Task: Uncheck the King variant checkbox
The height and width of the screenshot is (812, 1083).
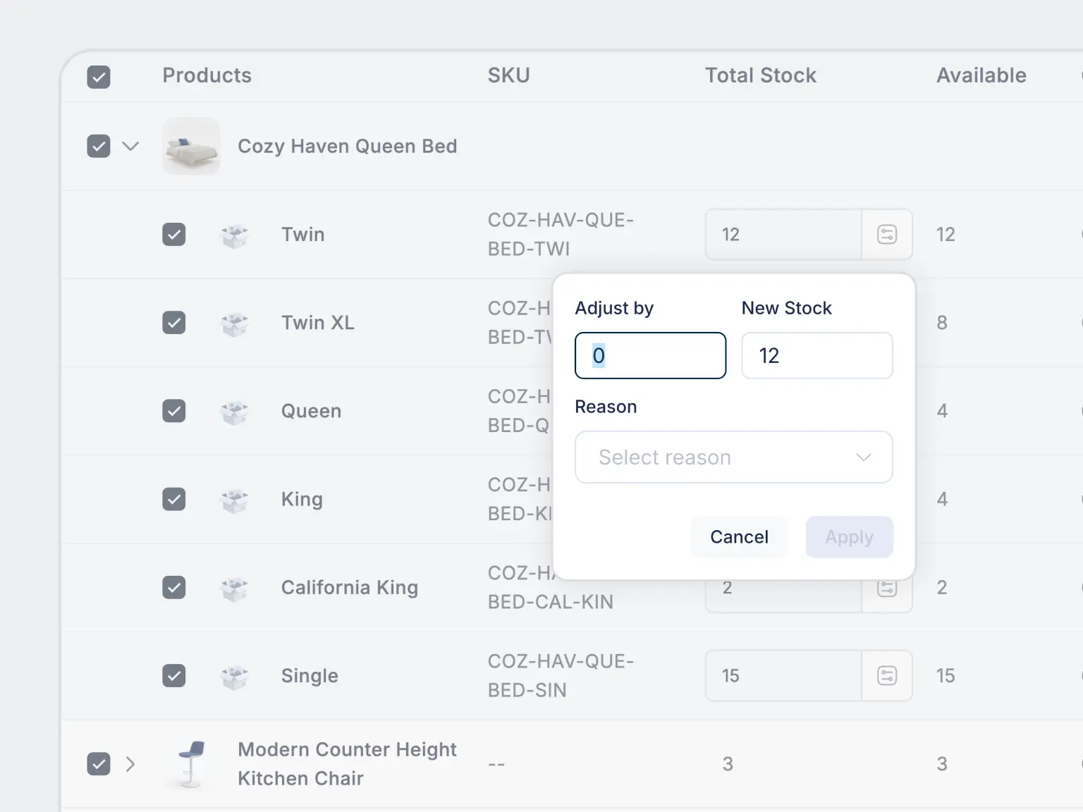Action: [174, 499]
